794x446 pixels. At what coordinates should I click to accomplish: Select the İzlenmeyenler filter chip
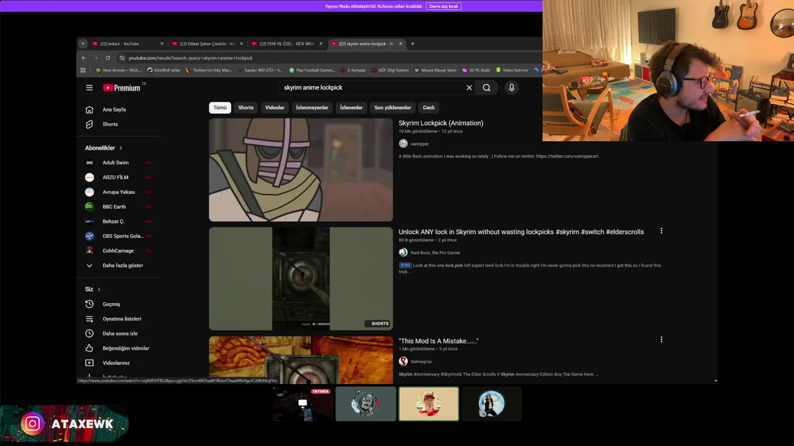tap(312, 108)
